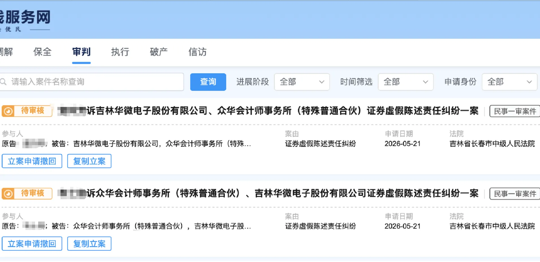Open case title 诉众华会计师事务所 证券虚假陈述
540x262 pixels.
point(268,193)
